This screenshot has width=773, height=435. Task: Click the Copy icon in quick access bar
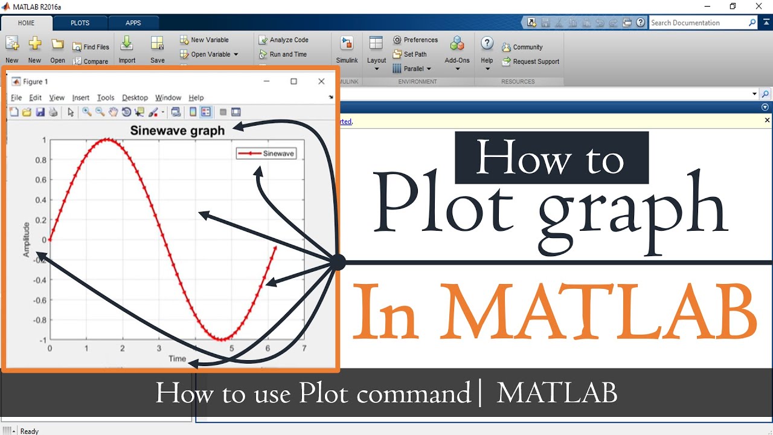pos(573,23)
